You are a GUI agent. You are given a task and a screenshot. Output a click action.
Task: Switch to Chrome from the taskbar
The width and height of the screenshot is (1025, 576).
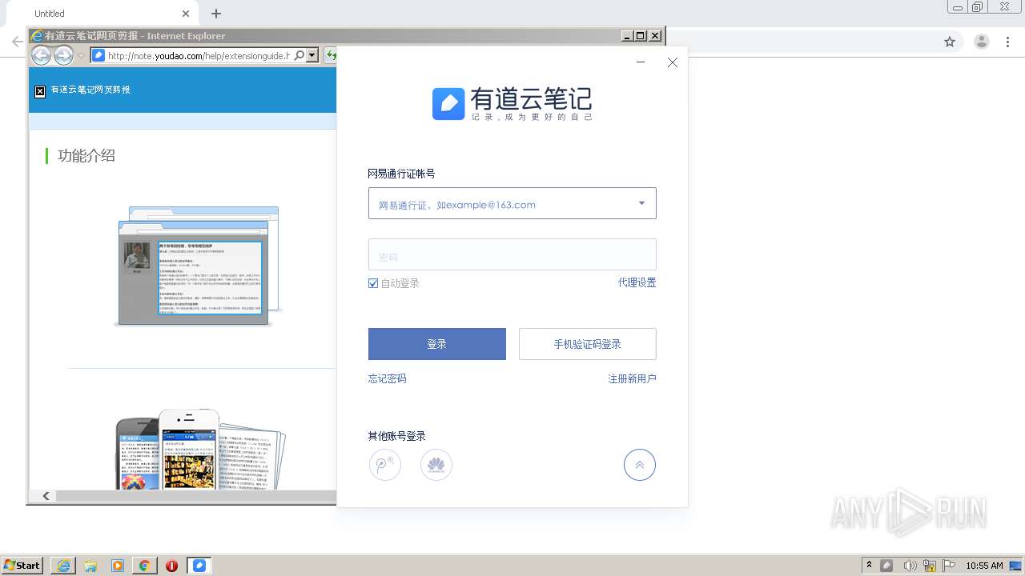tap(145, 566)
